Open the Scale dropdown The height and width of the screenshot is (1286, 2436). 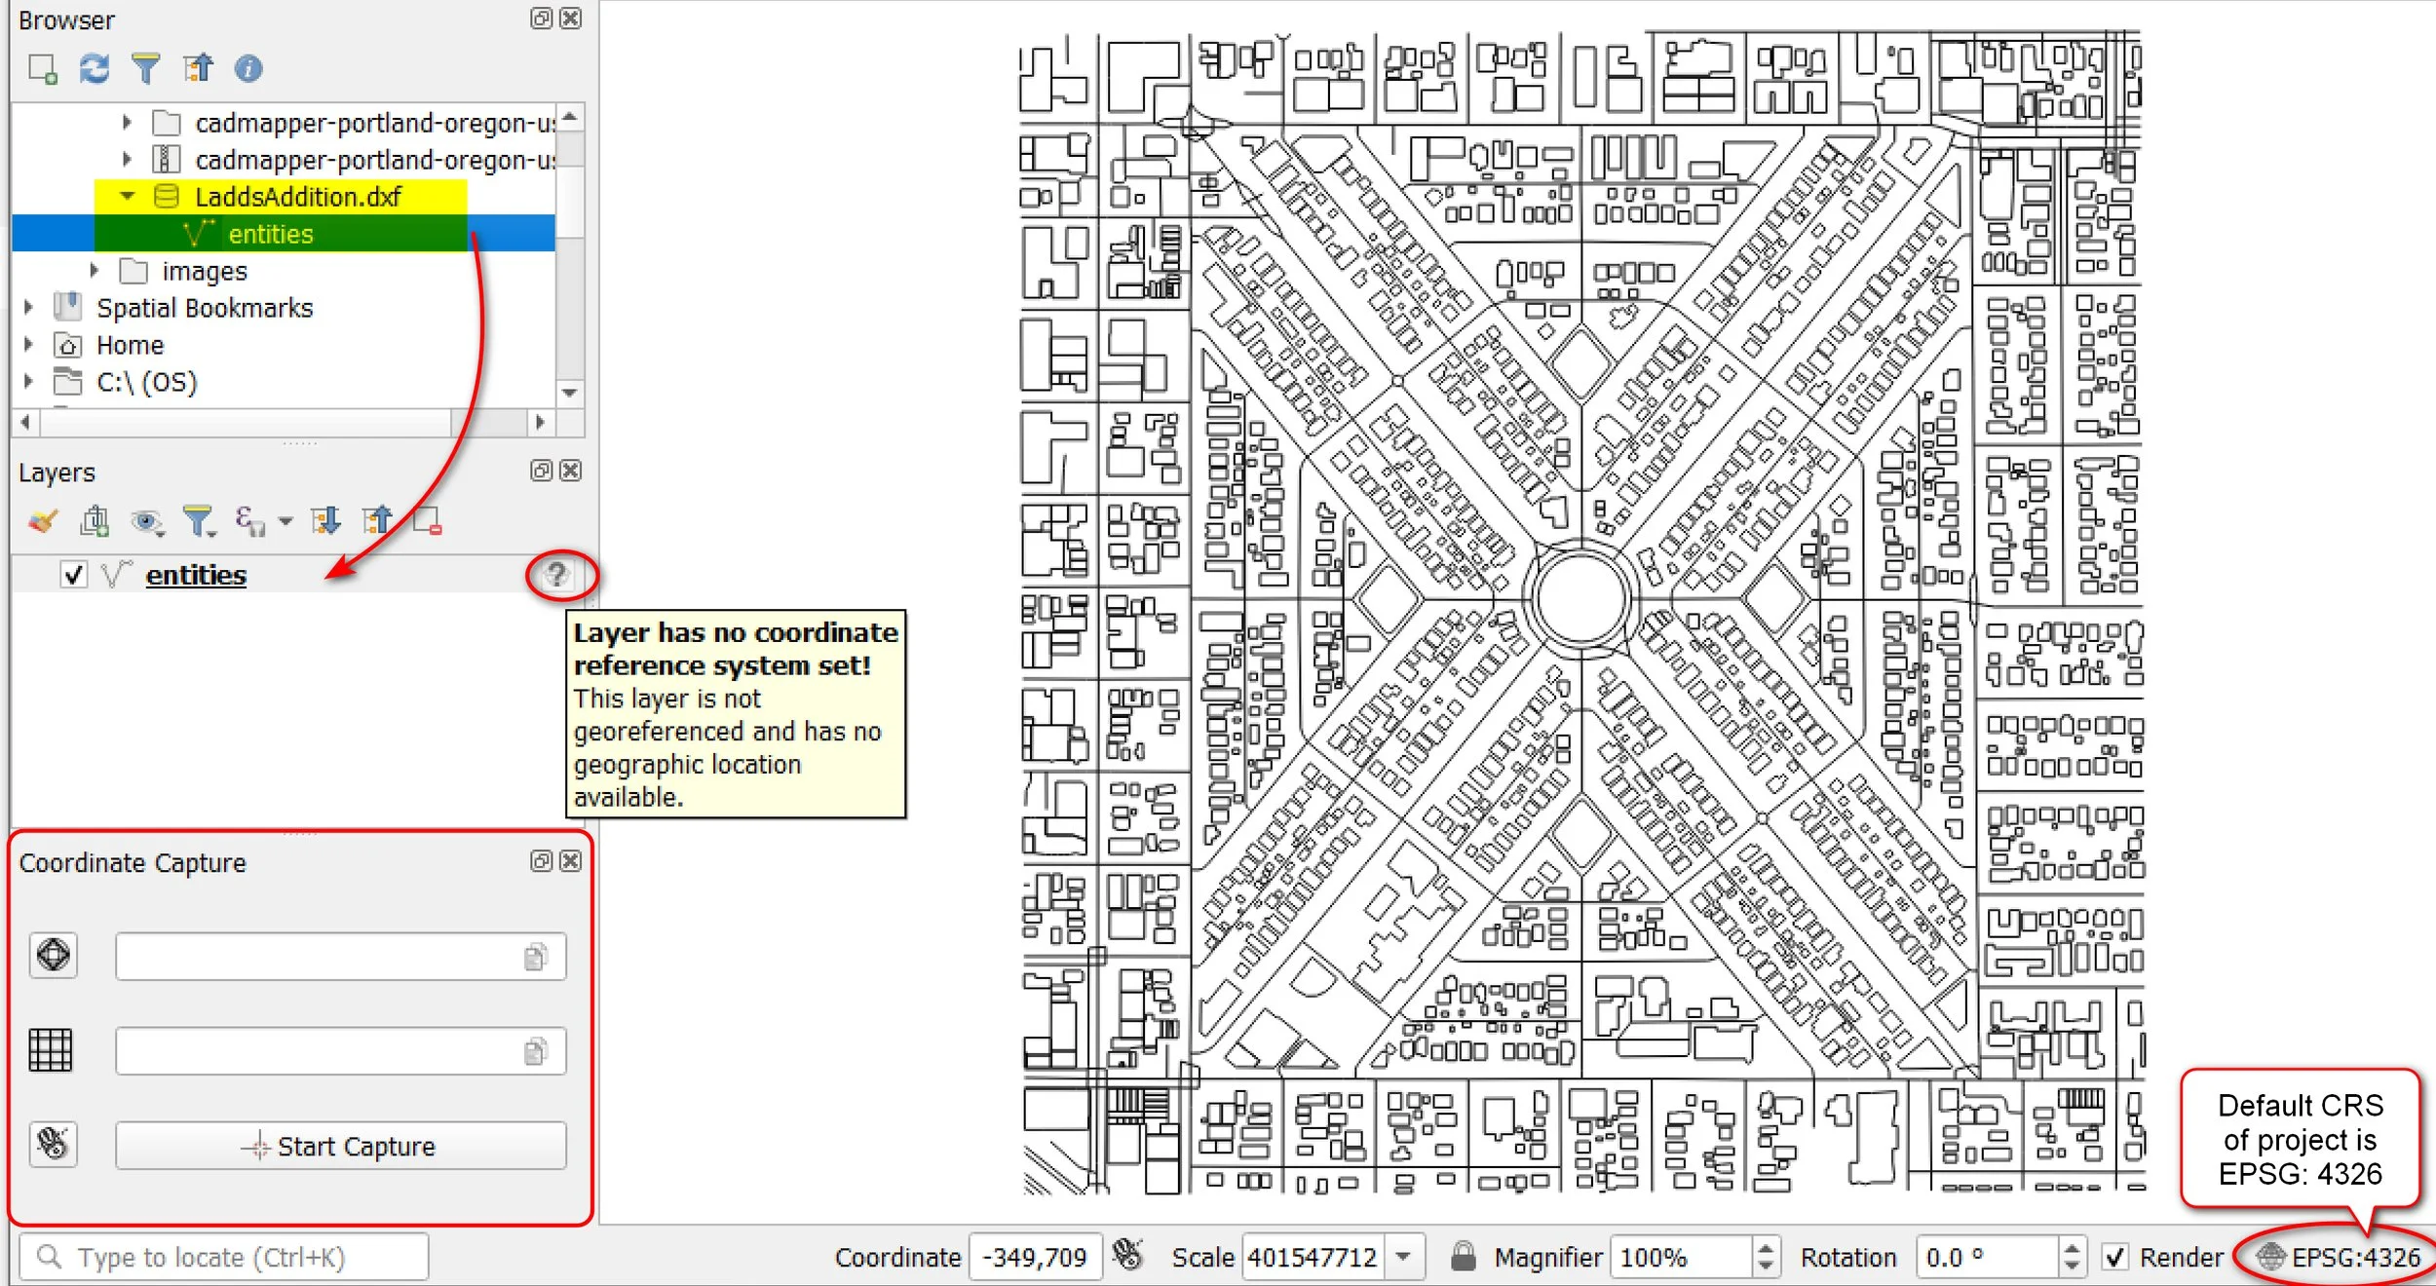[x=1406, y=1257]
